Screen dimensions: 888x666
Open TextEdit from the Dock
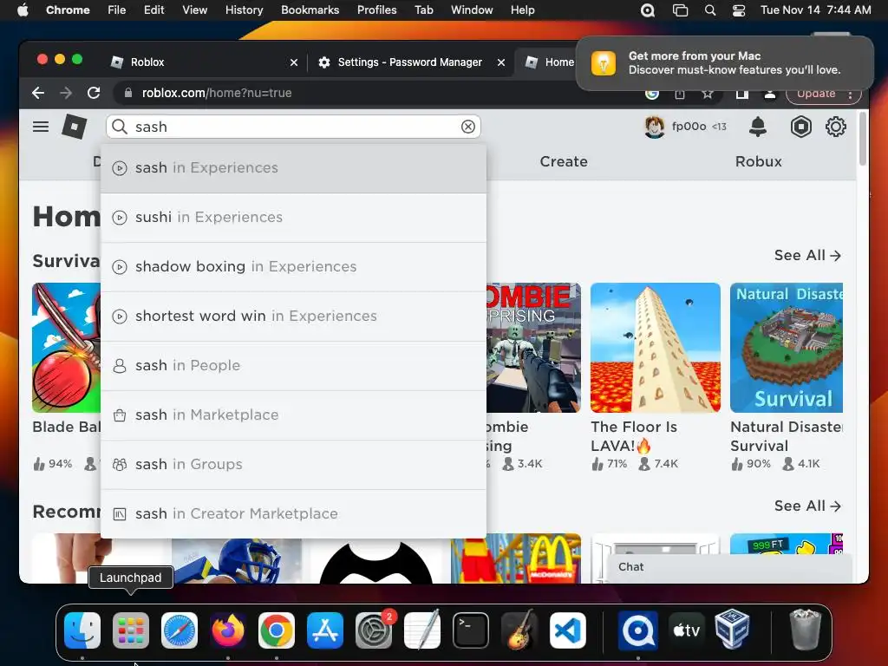422,630
